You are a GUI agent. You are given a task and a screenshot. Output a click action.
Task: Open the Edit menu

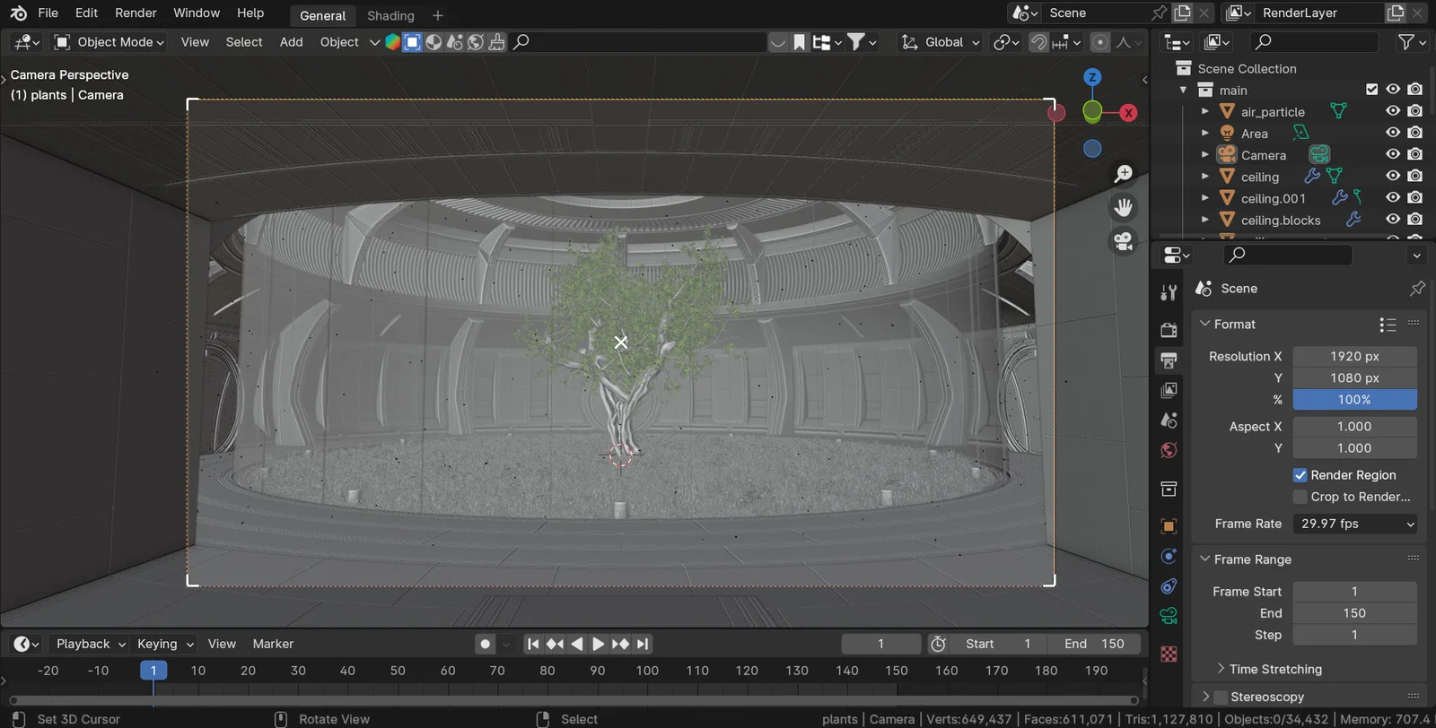[x=87, y=13]
